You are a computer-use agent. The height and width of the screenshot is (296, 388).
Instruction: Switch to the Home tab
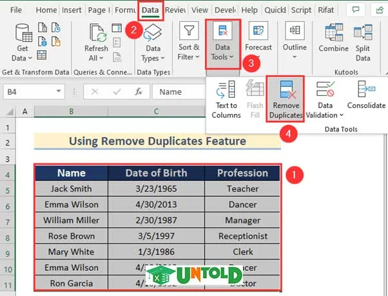coord(46,10)
